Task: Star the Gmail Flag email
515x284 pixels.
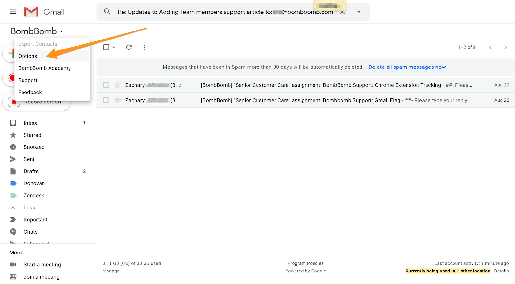Action: coord(118,100)
